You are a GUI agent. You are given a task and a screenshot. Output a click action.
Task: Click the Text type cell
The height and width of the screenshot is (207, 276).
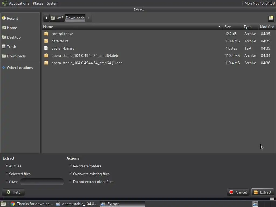pos(248,48)
